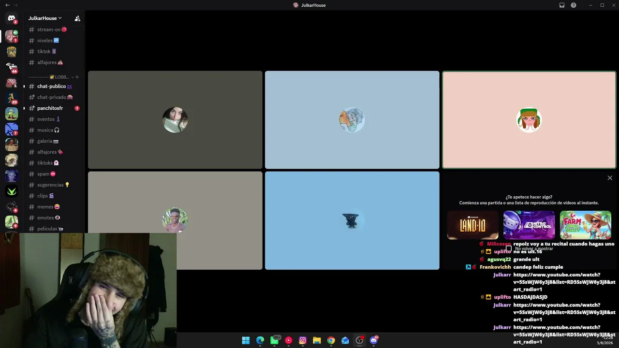Open the invite people icon beside JulkarHouse

(x=77, y=18)
